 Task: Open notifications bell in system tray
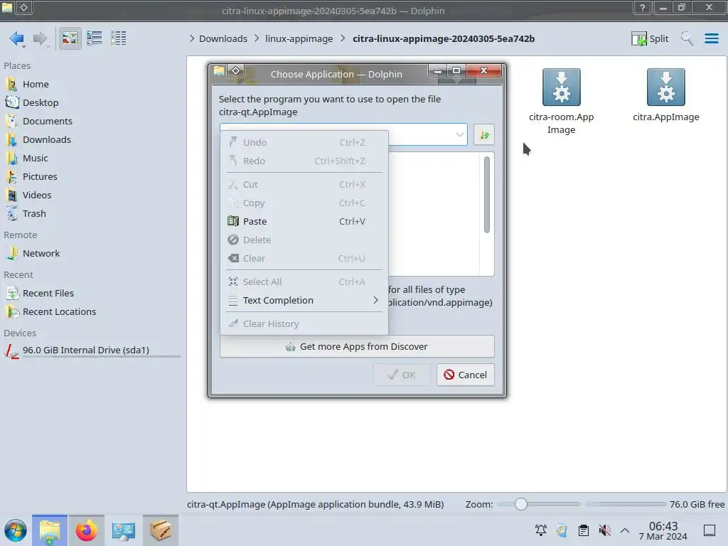click(541, 530)
